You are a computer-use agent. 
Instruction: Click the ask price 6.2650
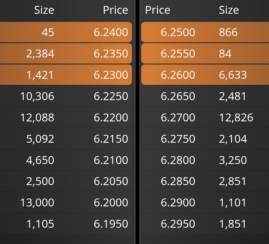178,96
